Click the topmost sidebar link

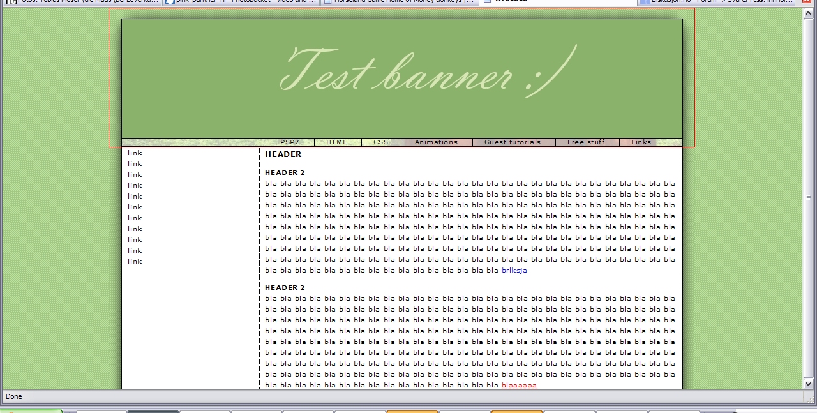click(x=135, y=153)
